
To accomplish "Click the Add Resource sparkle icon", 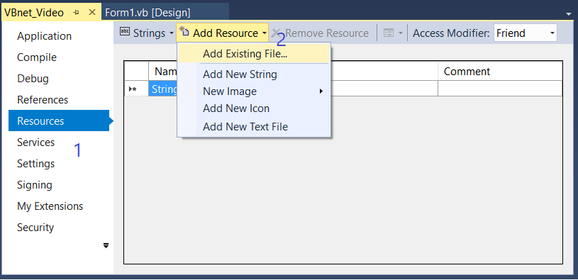I will pos(184,32).
